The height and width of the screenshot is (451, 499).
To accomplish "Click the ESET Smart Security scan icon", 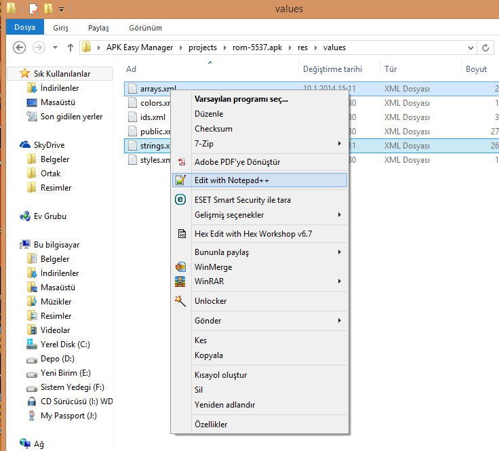I will coord(180,200).
